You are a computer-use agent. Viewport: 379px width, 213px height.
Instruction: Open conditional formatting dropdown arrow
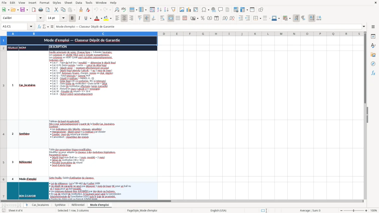(290, 18)
